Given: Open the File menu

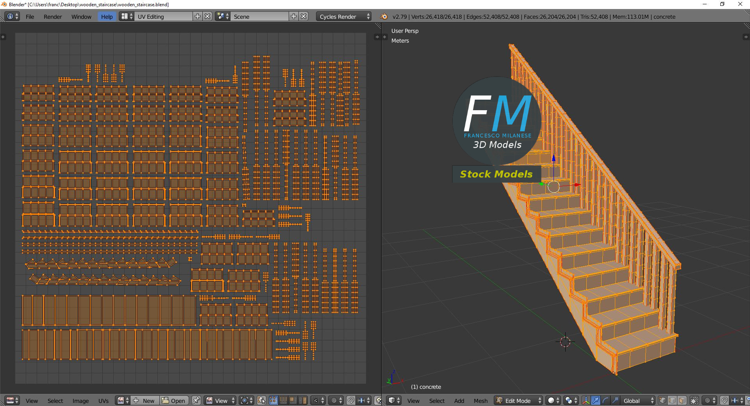Looking at the screenshot, I should coord(30,16).
